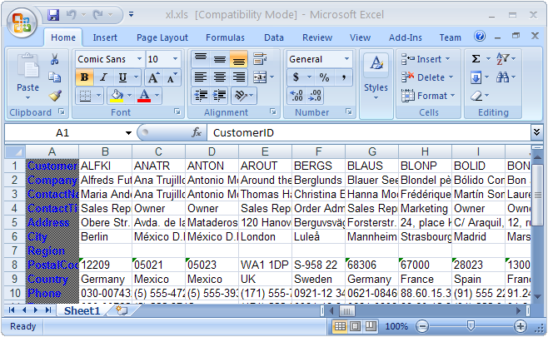
Task: Click the Increase Decimal icon
Action: tap(296, 96)
